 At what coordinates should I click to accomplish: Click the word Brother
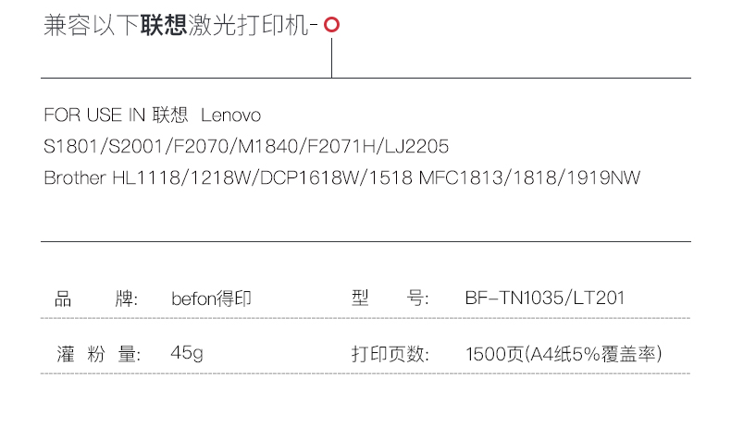point(75,177)
